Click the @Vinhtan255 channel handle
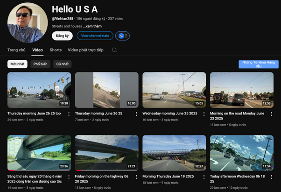This screenshot has height=192, width=281. pos(63,19)
